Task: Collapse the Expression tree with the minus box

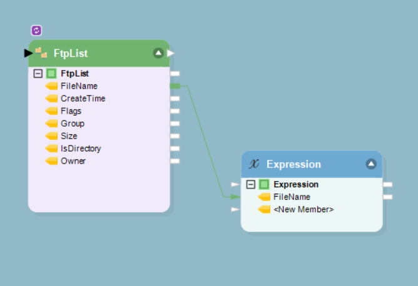Action: pyautogui.click(x=251, y=184)
